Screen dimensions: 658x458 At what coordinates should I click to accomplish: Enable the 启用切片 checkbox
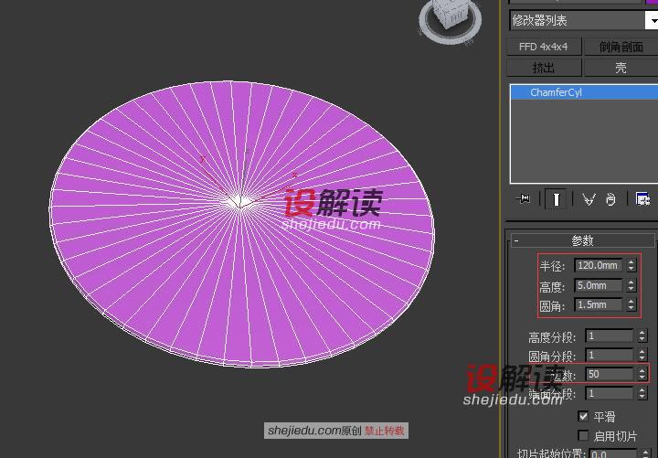pyautogui.click(x=583, y=436)
